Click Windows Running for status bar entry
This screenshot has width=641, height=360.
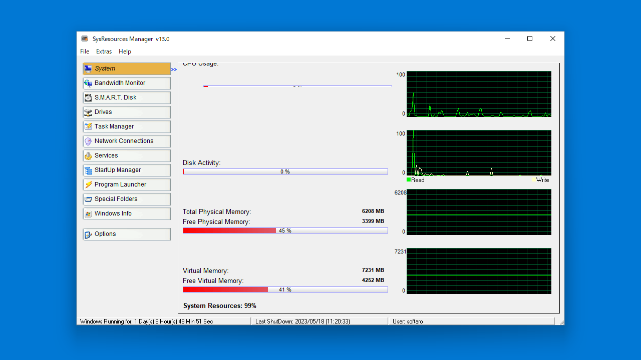tap(164, 321)
